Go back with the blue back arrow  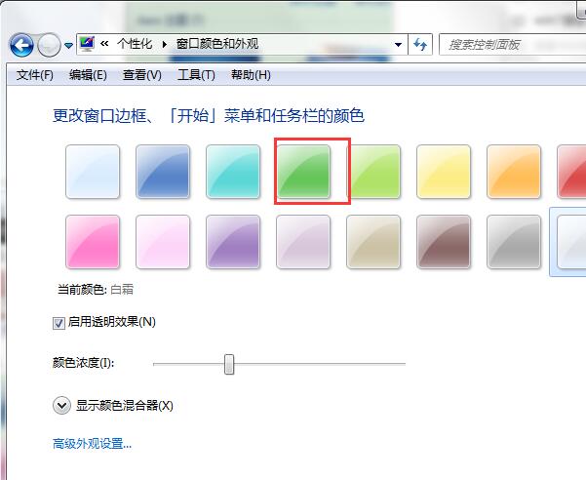pyautogui.click(x=21, y=45)
